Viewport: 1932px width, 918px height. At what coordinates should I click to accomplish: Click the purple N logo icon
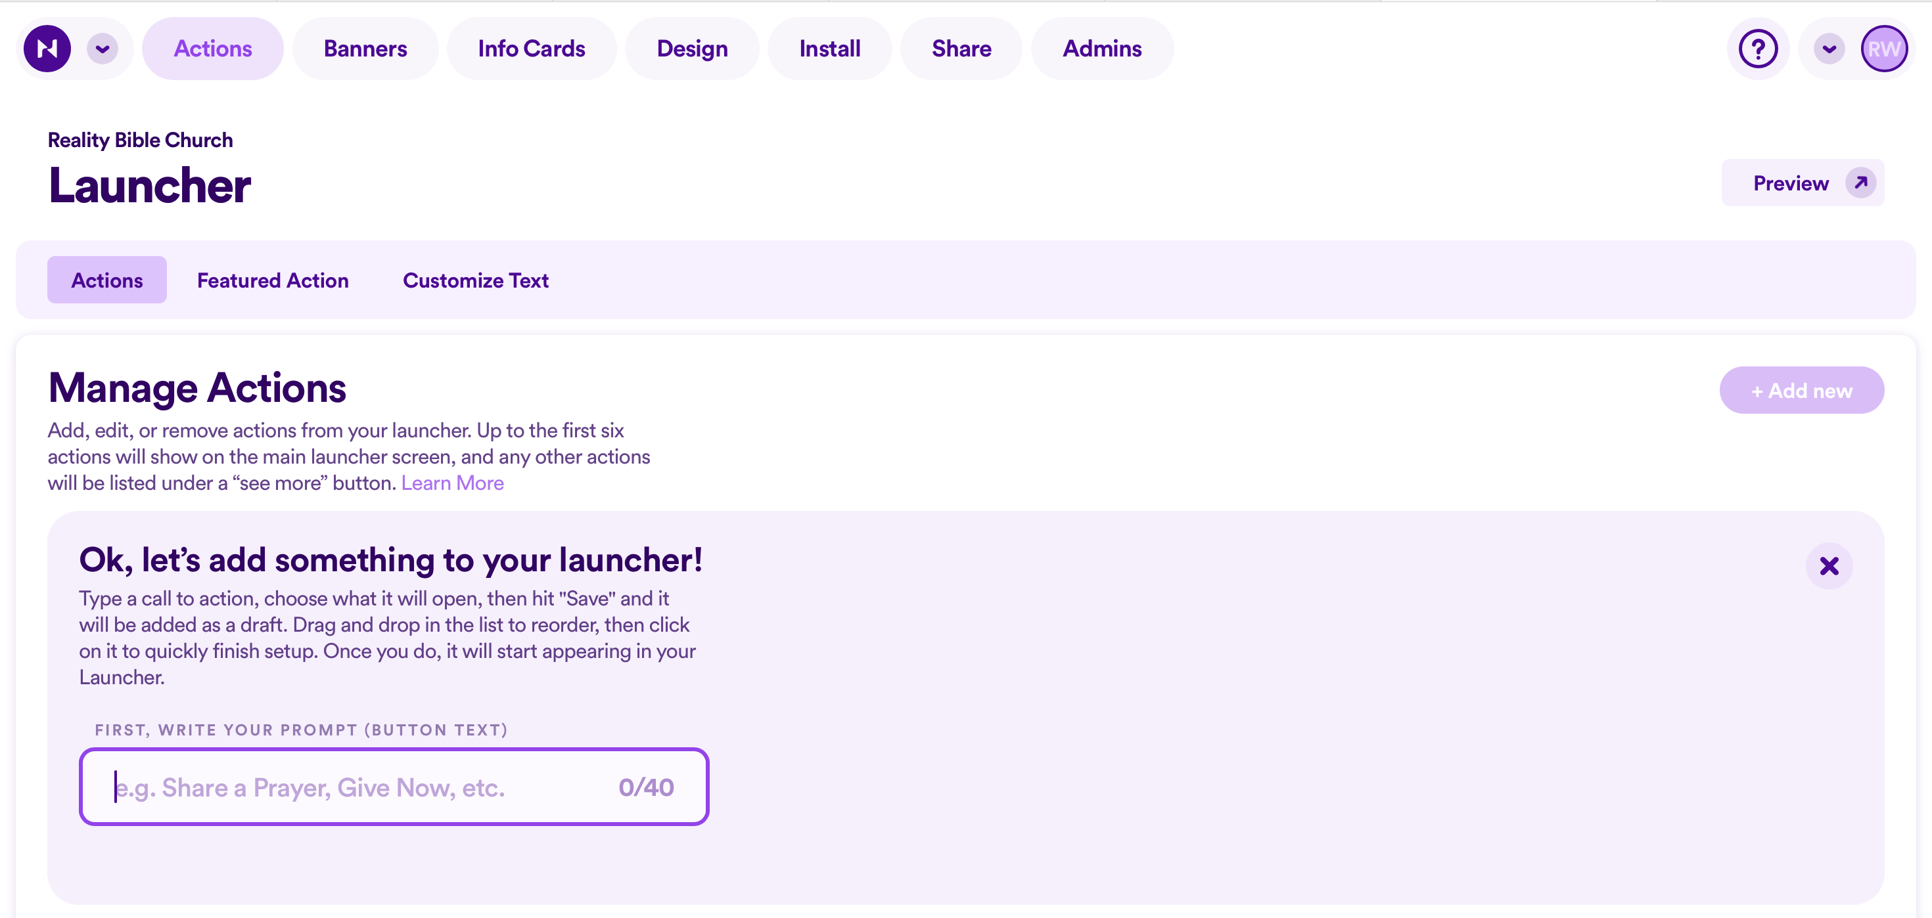pos(47,49)
